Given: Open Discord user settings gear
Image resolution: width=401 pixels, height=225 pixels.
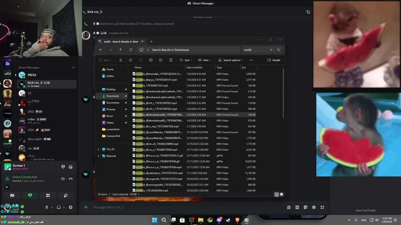Looking at the screenshot, I should click(x=70, y=207).
